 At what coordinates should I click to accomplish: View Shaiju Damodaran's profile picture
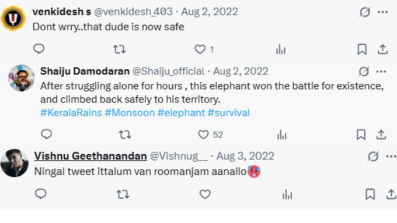pyautogui.click(x=21, y=78)
